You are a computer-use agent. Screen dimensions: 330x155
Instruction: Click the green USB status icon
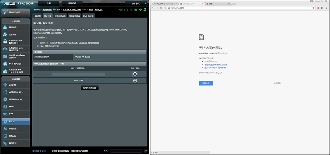(x=141, y=10)
